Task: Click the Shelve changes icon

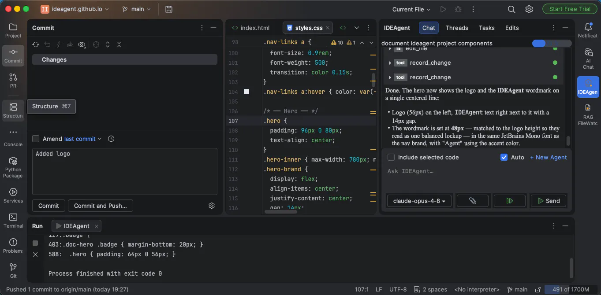Action: click(70, 44)
